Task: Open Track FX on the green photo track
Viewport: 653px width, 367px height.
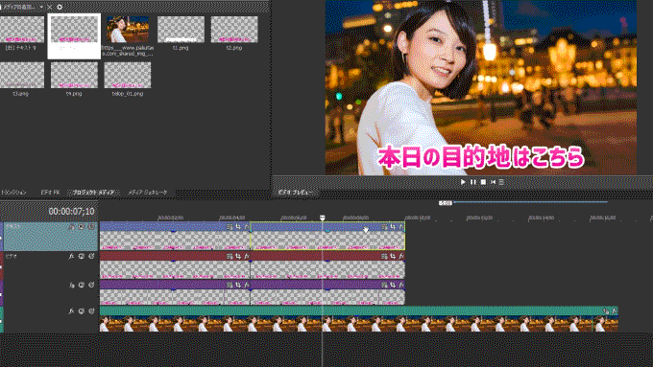Action: [71, 310]
